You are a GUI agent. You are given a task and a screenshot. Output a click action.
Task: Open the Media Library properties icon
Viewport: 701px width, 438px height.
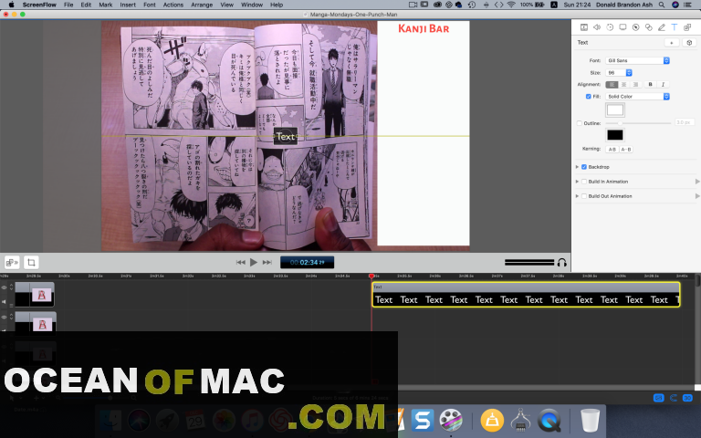tap(687, 27)
